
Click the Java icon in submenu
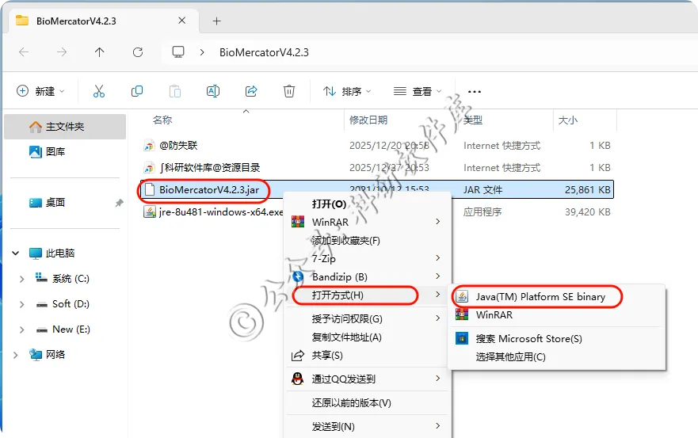(x=462, y=296)
